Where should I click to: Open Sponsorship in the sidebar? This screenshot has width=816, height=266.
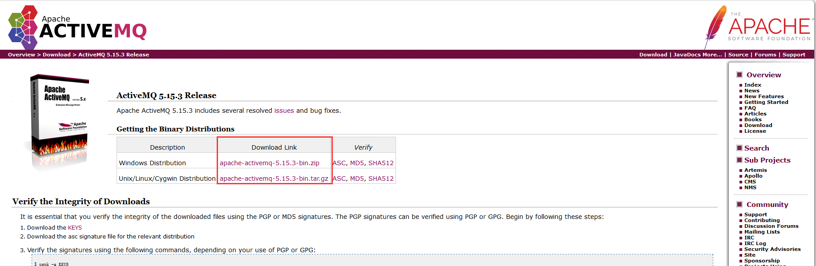762,261
